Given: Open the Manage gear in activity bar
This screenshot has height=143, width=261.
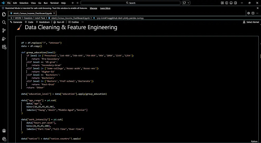Looking at the screenshot, I should coord(4,139).
